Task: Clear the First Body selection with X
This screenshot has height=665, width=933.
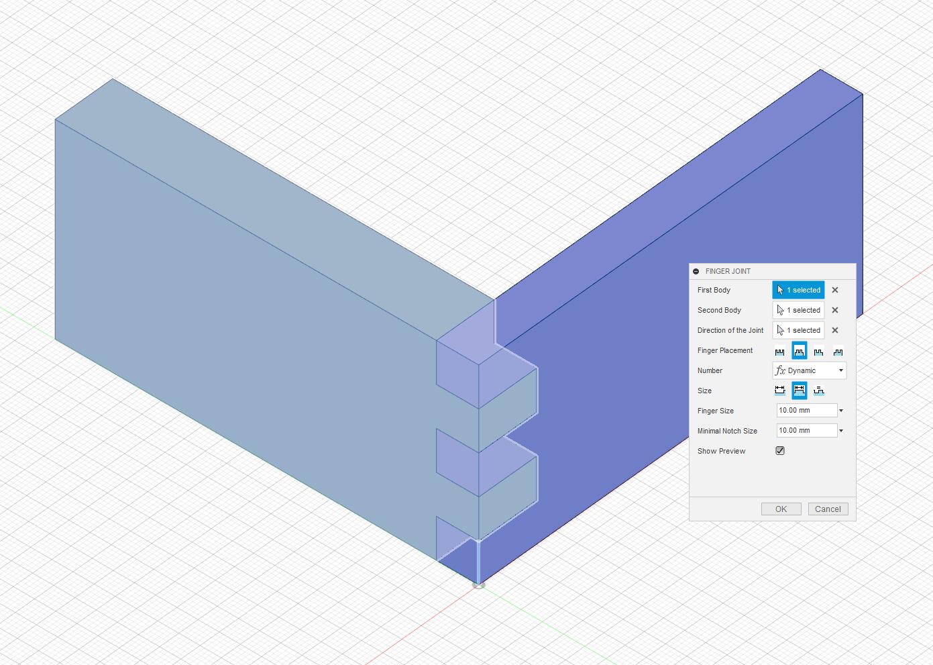Action: [835, 290]
